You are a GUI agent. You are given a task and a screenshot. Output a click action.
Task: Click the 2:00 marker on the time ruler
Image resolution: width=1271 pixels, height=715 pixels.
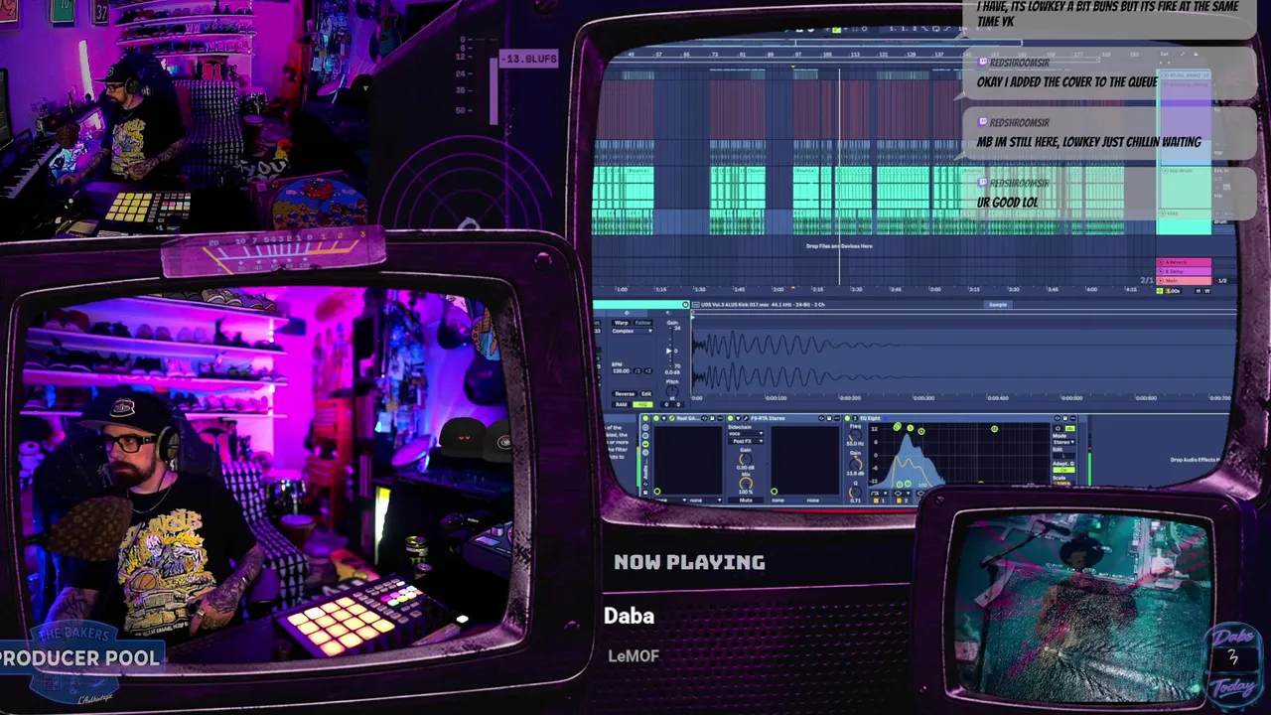coord(779,289)
